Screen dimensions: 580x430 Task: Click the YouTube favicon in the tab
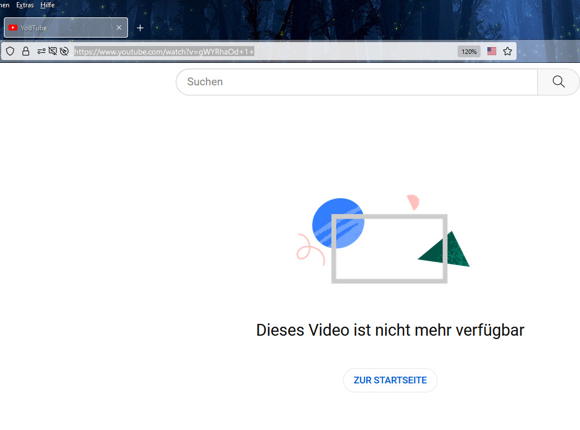pos(13,28)
